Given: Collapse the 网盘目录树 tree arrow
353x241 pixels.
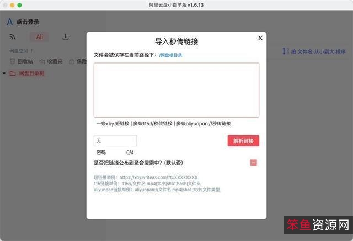Looking at the screenshot, I should 4,74.
